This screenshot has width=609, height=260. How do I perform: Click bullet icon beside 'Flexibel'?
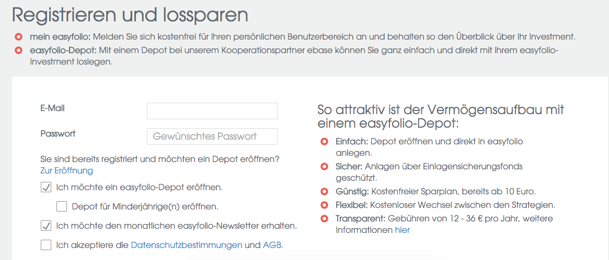point(323,205)
